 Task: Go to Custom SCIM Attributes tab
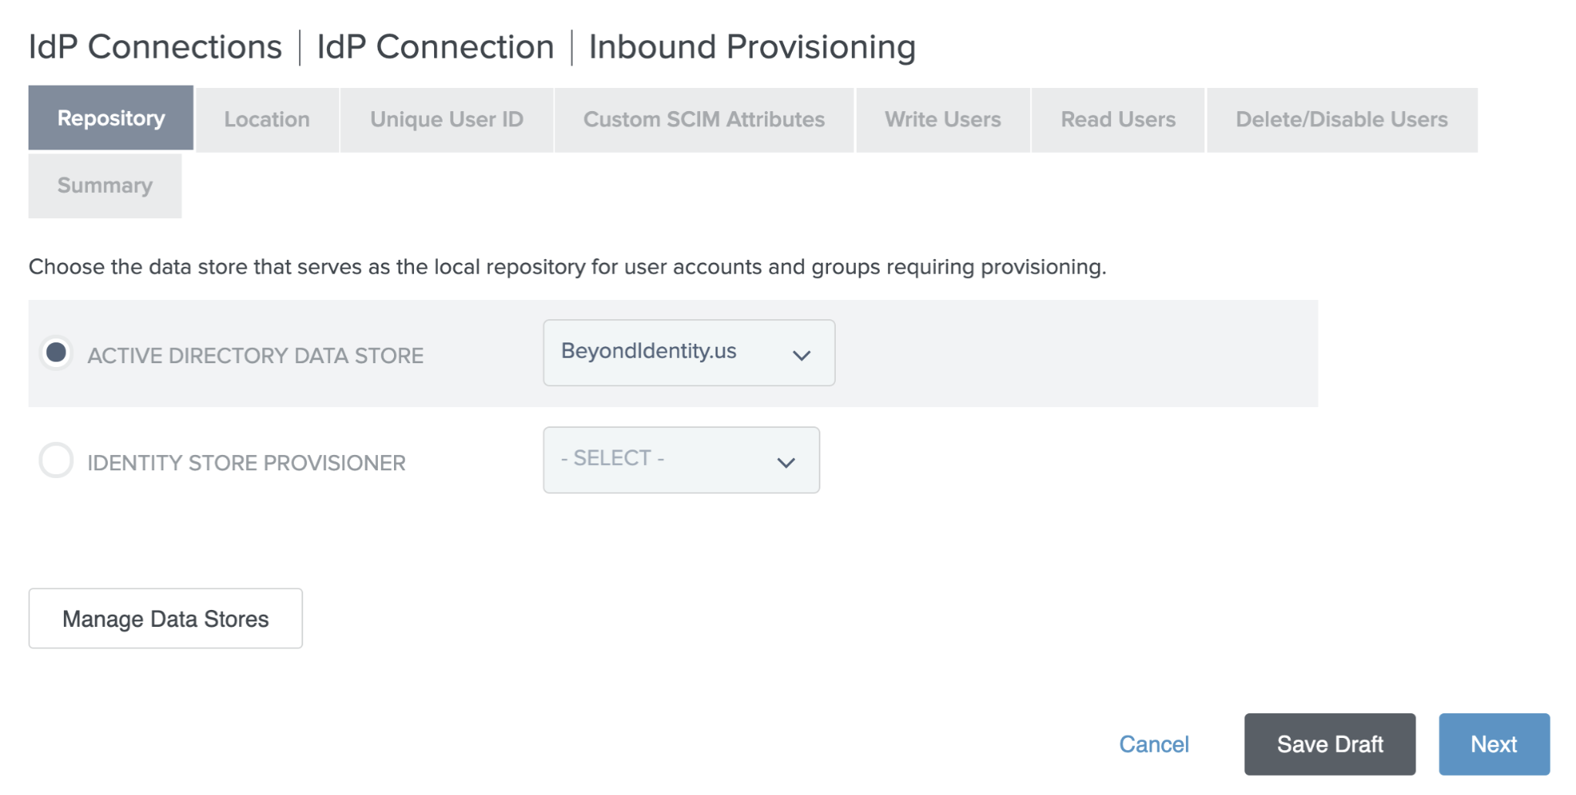pos(703,120)
